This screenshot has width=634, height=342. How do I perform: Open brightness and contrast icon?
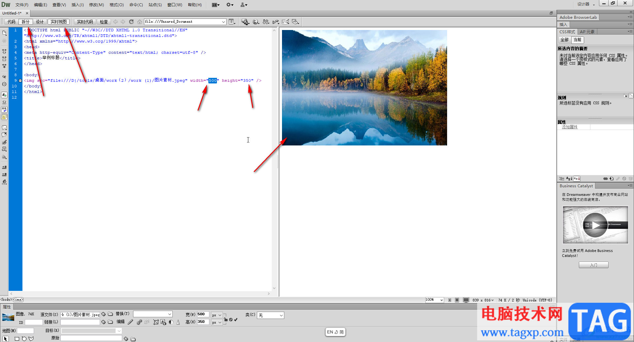coord(171,322)
